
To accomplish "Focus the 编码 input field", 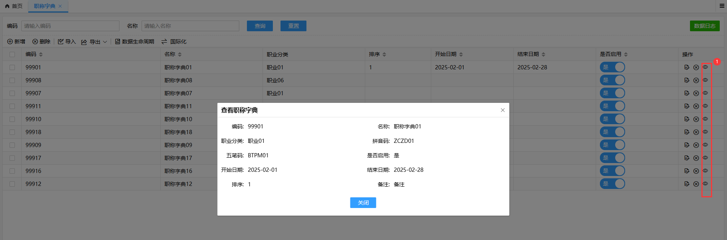I will (x=71, y=26).
